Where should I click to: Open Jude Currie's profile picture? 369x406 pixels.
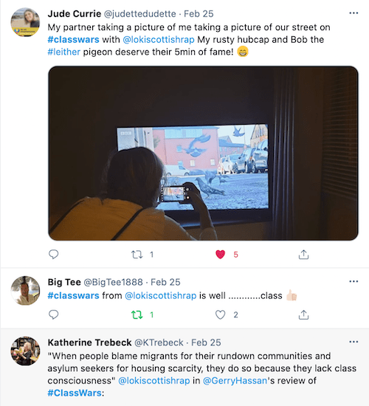pos(25,22)
